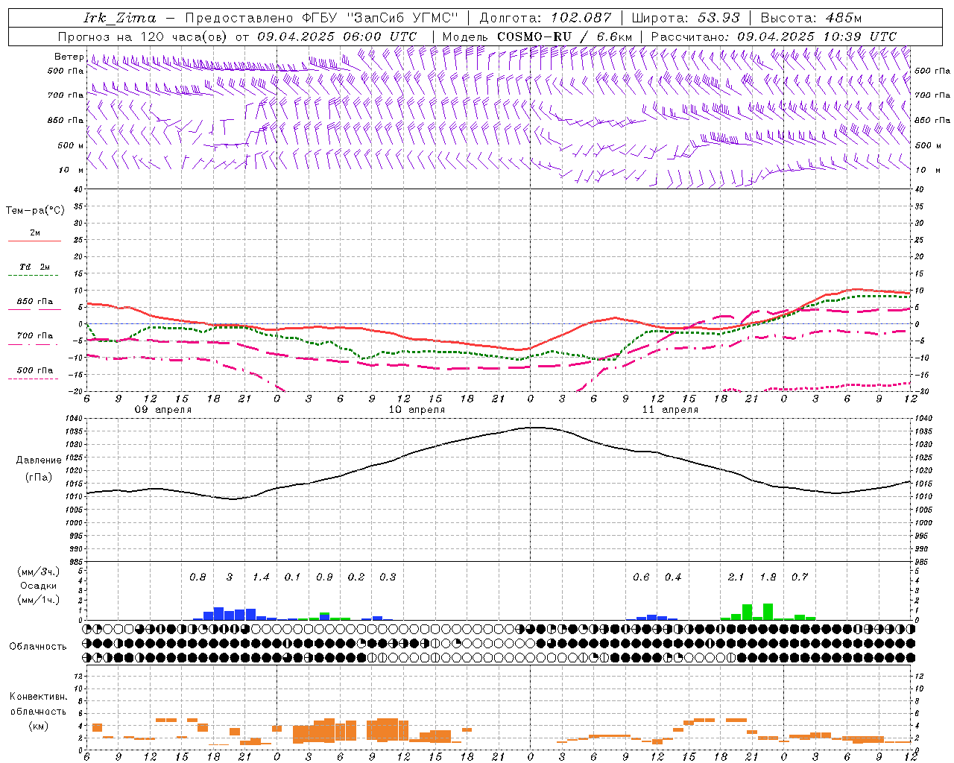This screenshot has height=763, width=954.
Task: Select "Модель COSMO-RU / 6.6км" text
Action: pyautogui.click(x=537, y=37)
